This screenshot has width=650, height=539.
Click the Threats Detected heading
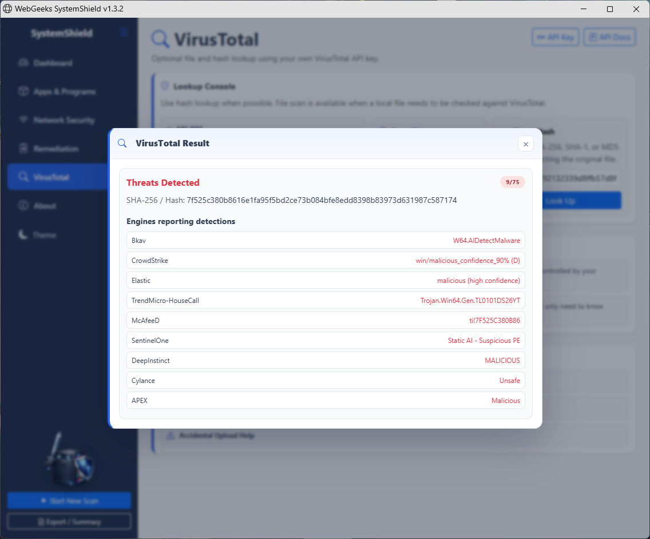tap(163, 182)
